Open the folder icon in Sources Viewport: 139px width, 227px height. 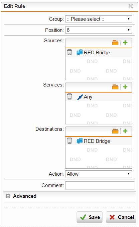[115, 43]
